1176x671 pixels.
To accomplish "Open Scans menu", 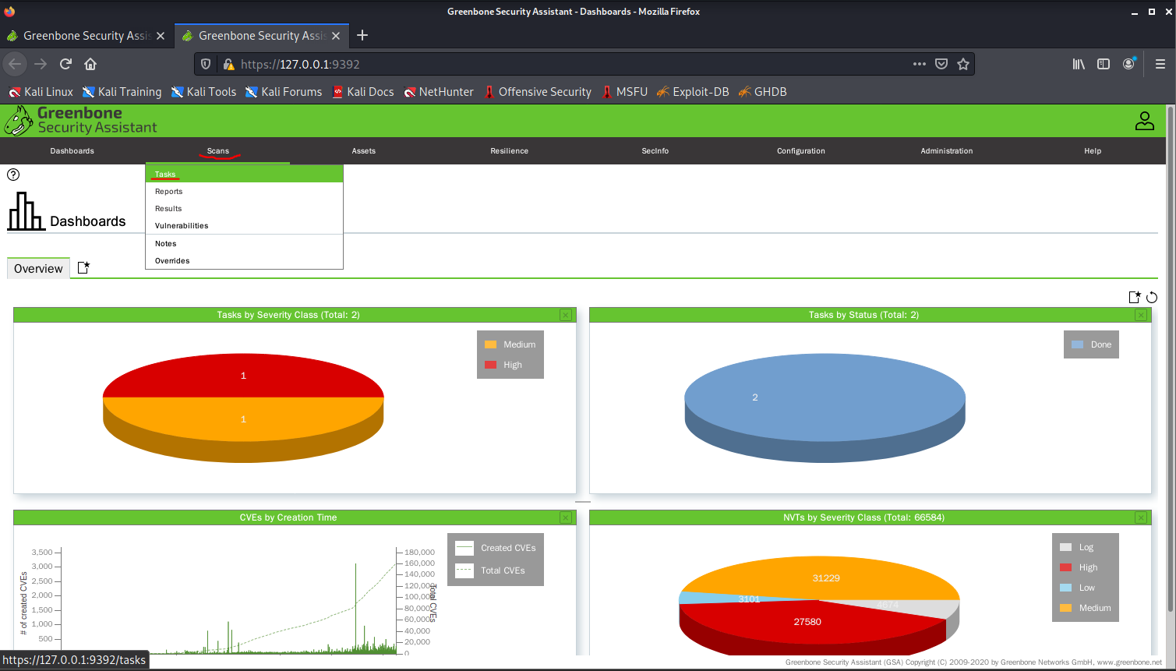I will click(218, 150).
